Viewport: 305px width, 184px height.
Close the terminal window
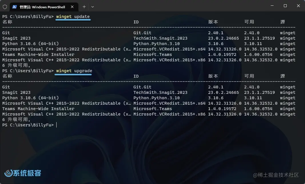(298, 6)
